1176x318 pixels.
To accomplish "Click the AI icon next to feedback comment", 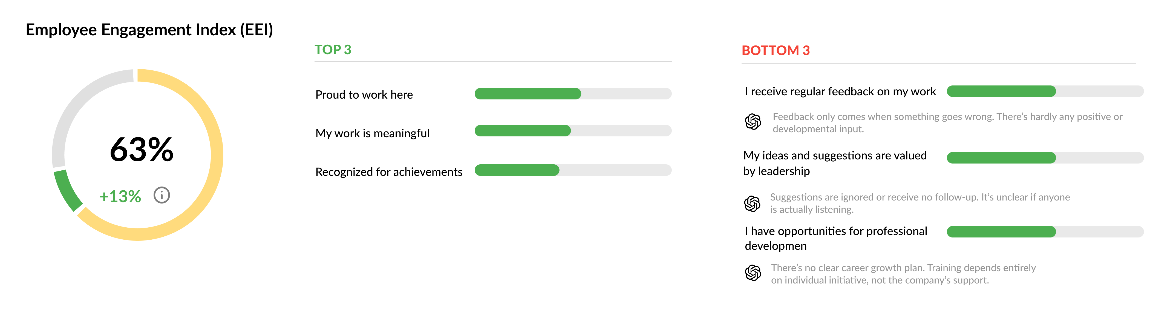I will [753, 122].
